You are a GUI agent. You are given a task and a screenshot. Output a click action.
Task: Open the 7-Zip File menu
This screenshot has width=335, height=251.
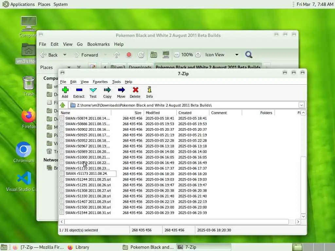point(63,82)
